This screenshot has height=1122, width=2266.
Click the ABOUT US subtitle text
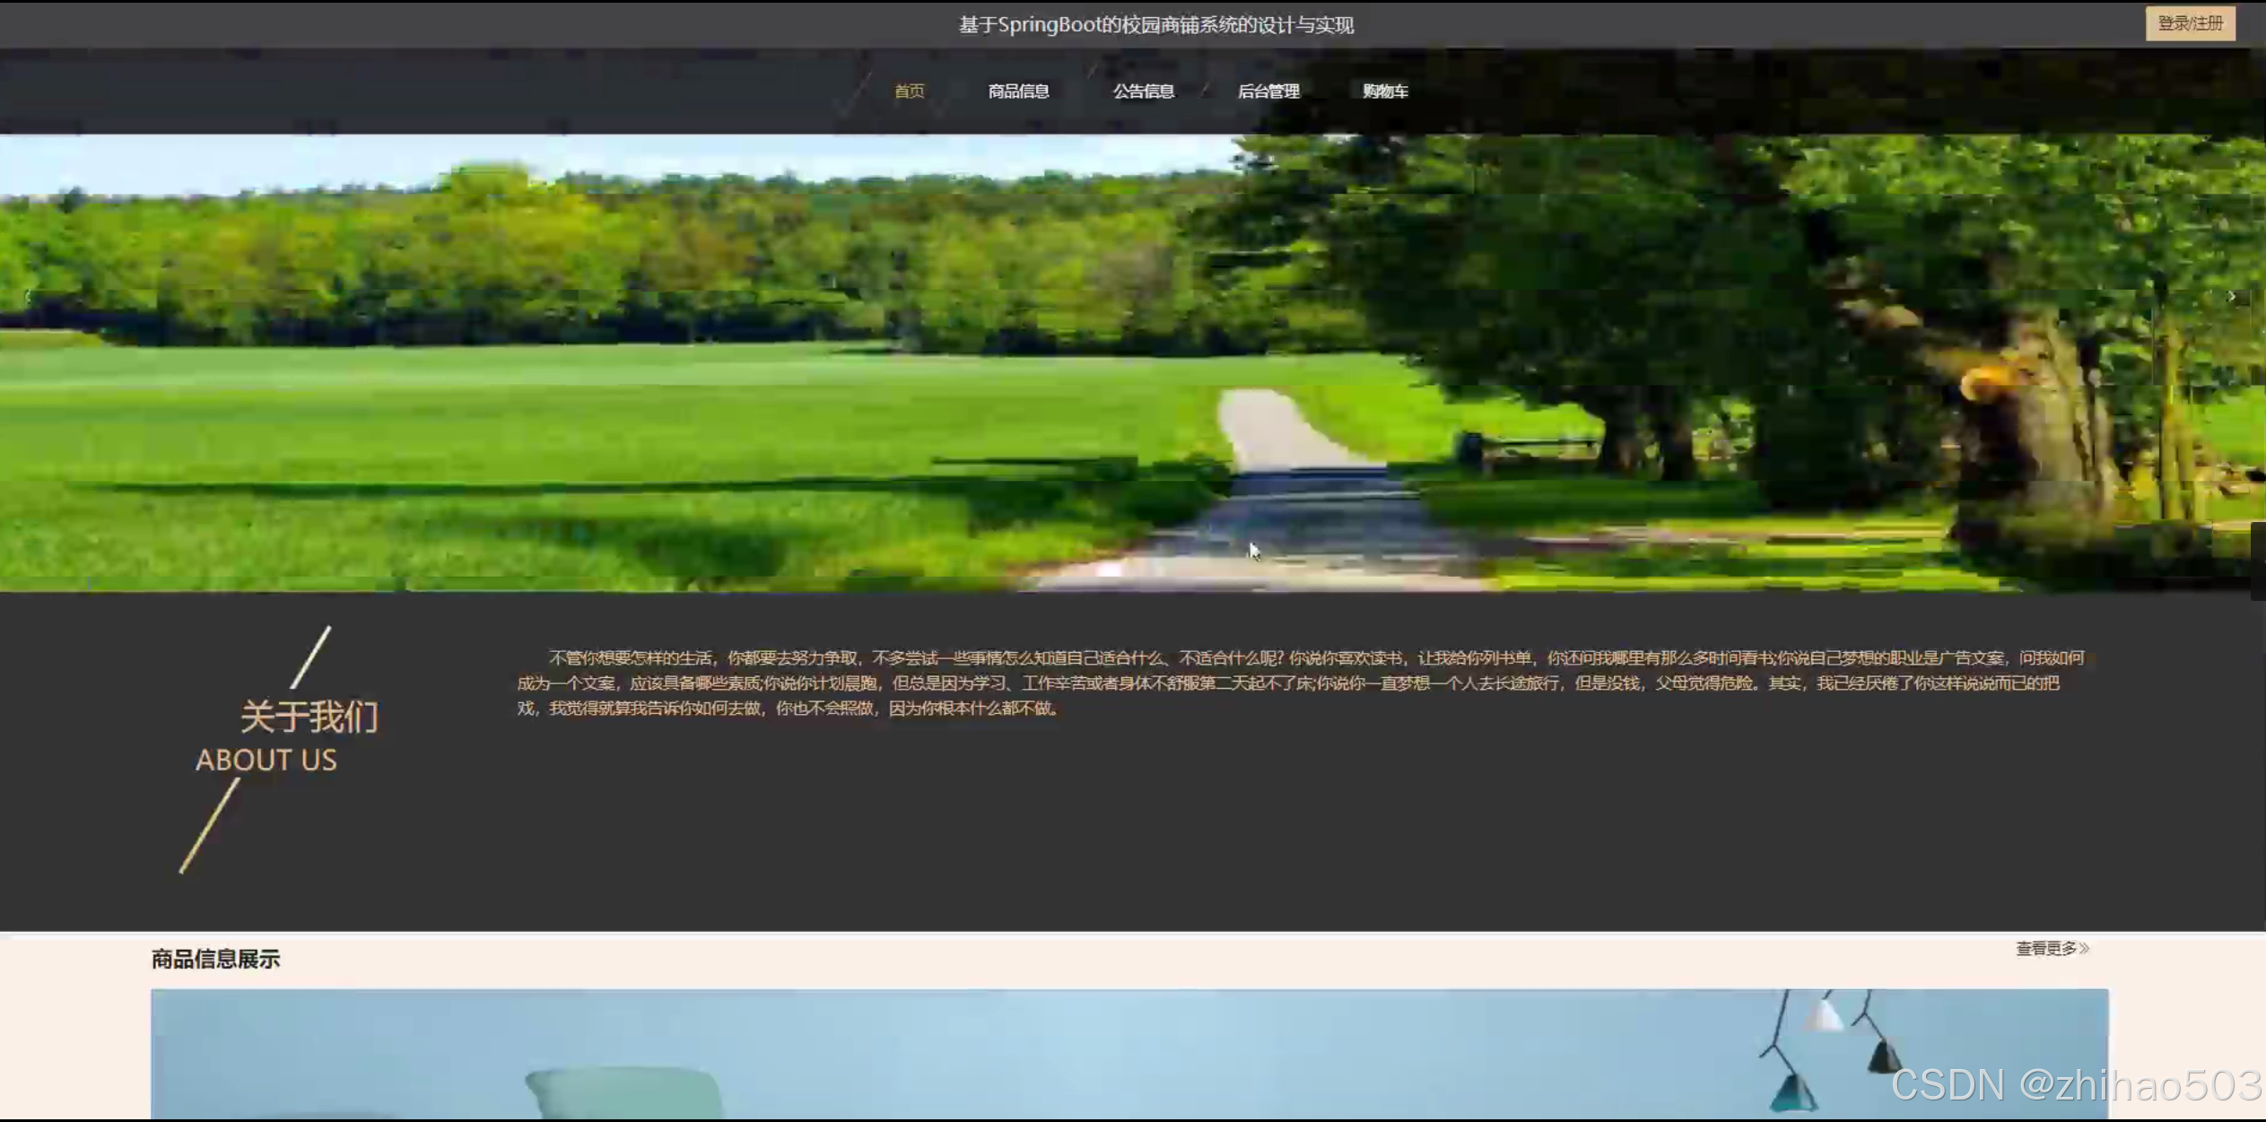(266, 760)
